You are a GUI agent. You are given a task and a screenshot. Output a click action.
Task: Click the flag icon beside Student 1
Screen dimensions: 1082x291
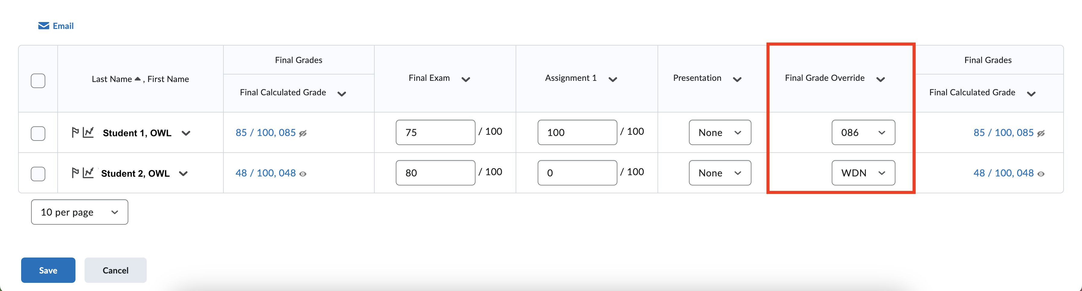(x=75, y=132)
